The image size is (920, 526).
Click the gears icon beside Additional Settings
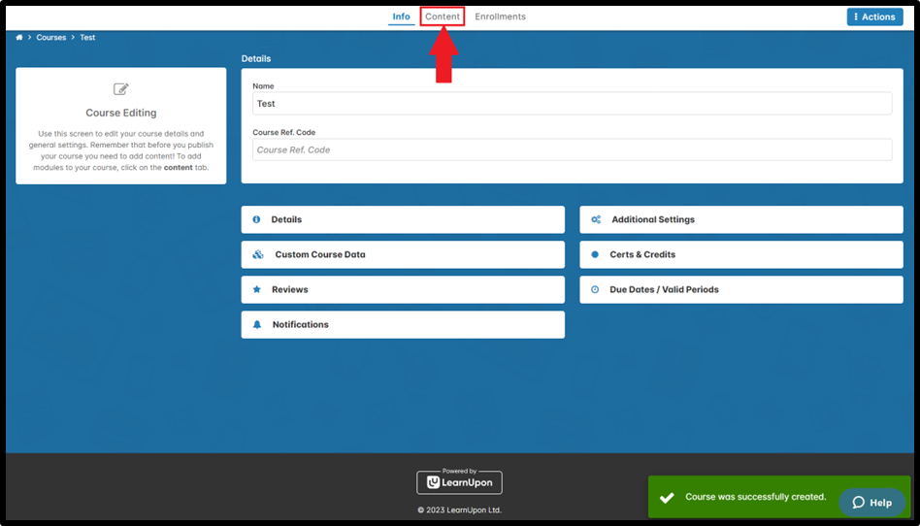596,219
